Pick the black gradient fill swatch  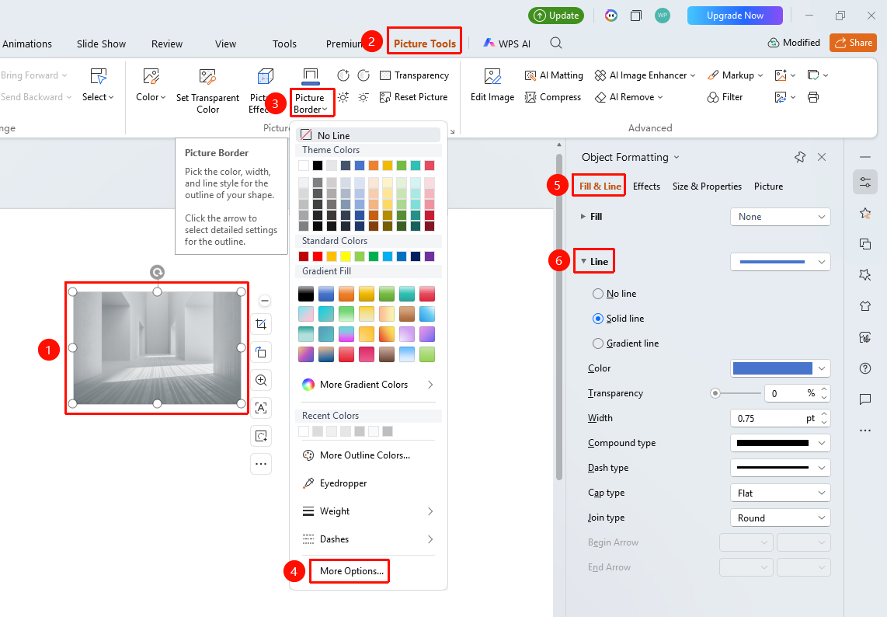pos(306,294)
